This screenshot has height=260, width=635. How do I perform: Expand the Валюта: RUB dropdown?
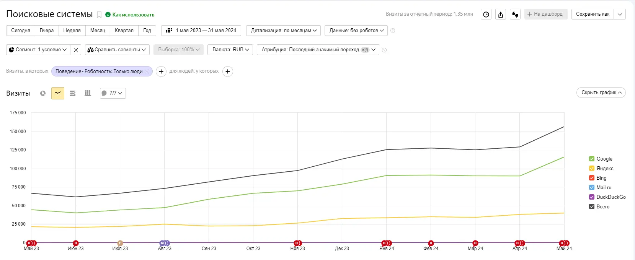pos(230,50)
